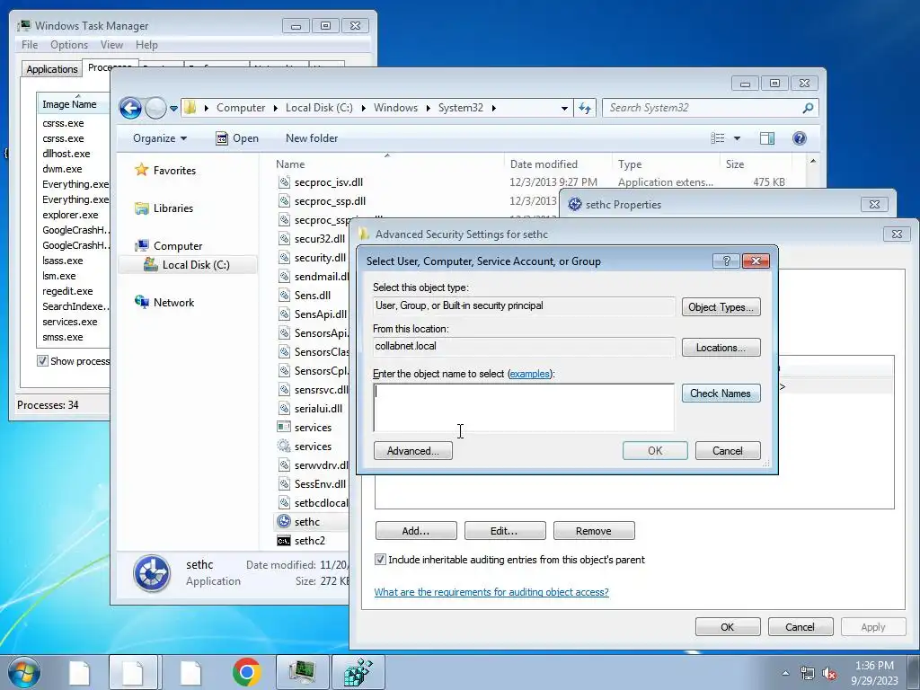The image size is (920, 690).
Task: Click the search magnifier icon in Explorer
Action: pos(808,108)
